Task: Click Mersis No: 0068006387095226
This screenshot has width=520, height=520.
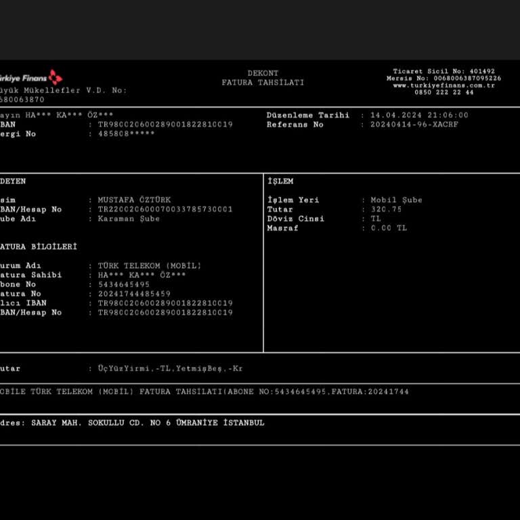Action: pos(443,79)
